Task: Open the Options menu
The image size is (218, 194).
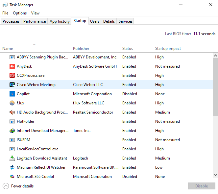Action: point(20,13)
